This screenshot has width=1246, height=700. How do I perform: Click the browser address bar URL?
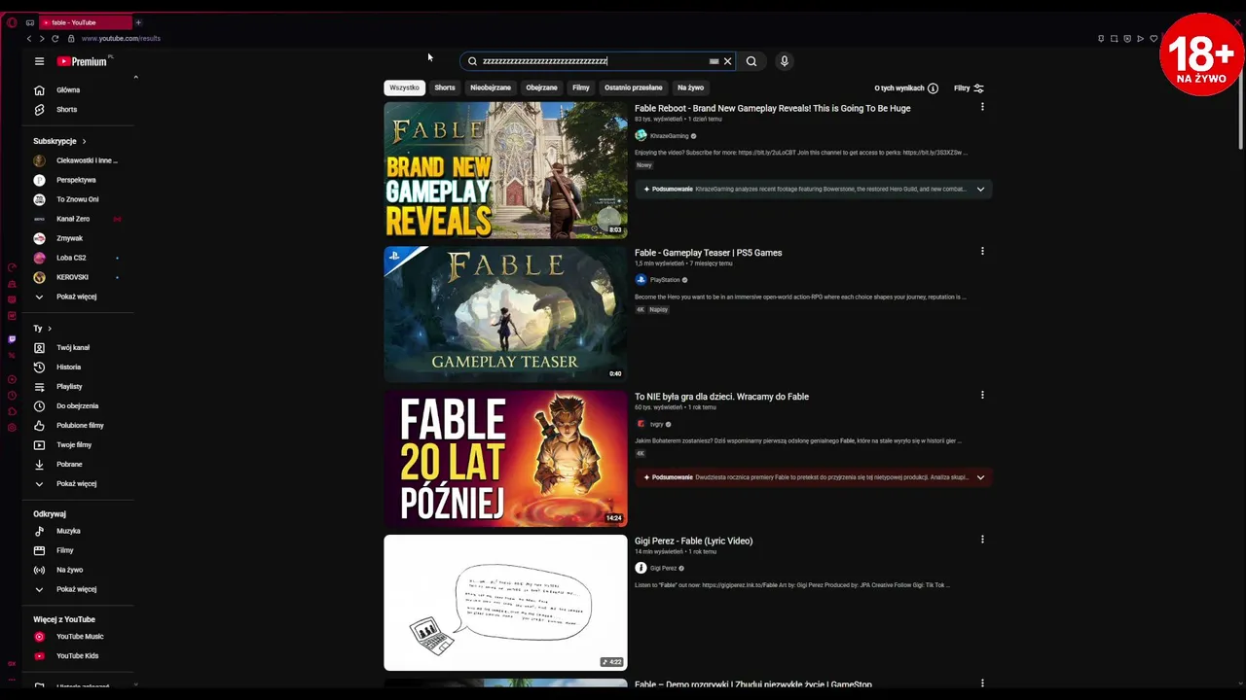(x=121, y=38)
